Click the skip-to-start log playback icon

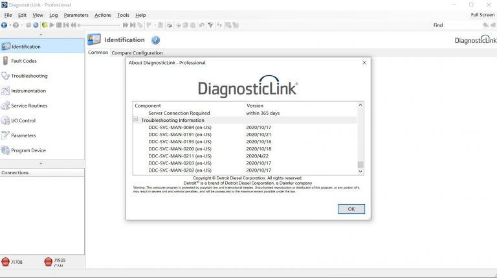tap(66, 25)
